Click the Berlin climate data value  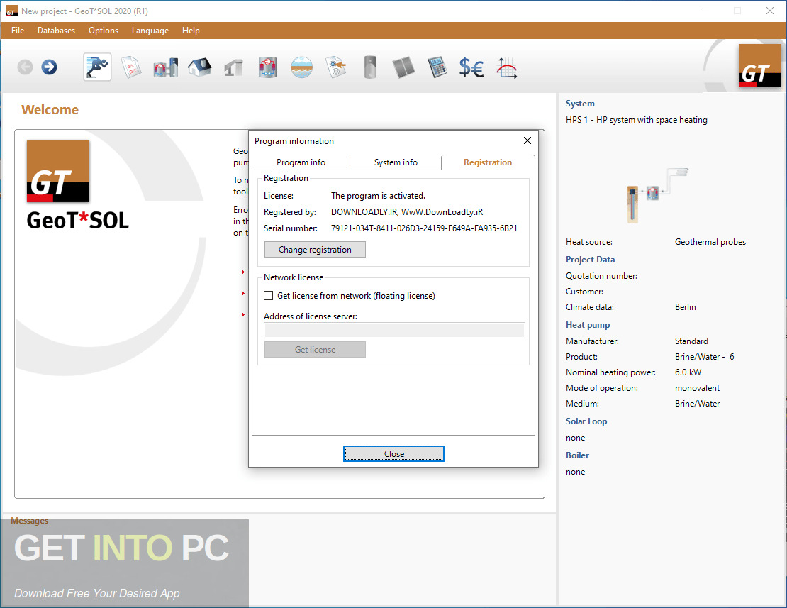pos(685,307)
